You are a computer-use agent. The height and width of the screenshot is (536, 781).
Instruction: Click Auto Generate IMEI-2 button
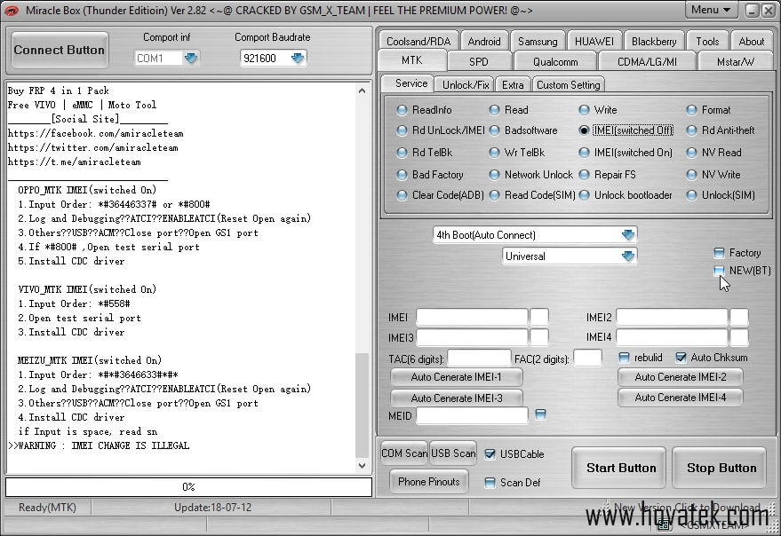[x=681, y=377]
